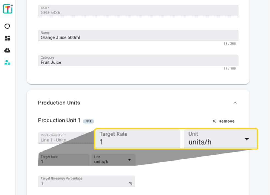The height and width of the screenshot is (195, 270).
Task: Collapse the Production Units section chevron
Action: coord(235,103)
